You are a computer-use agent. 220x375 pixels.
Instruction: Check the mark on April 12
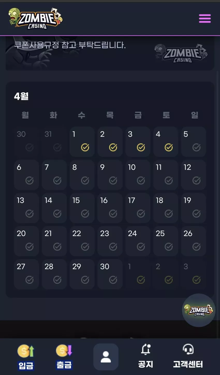[196, 180]
